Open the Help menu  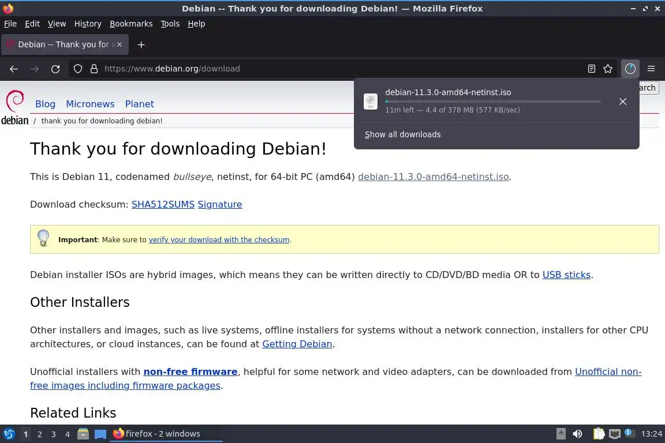[x=196, y=24]
